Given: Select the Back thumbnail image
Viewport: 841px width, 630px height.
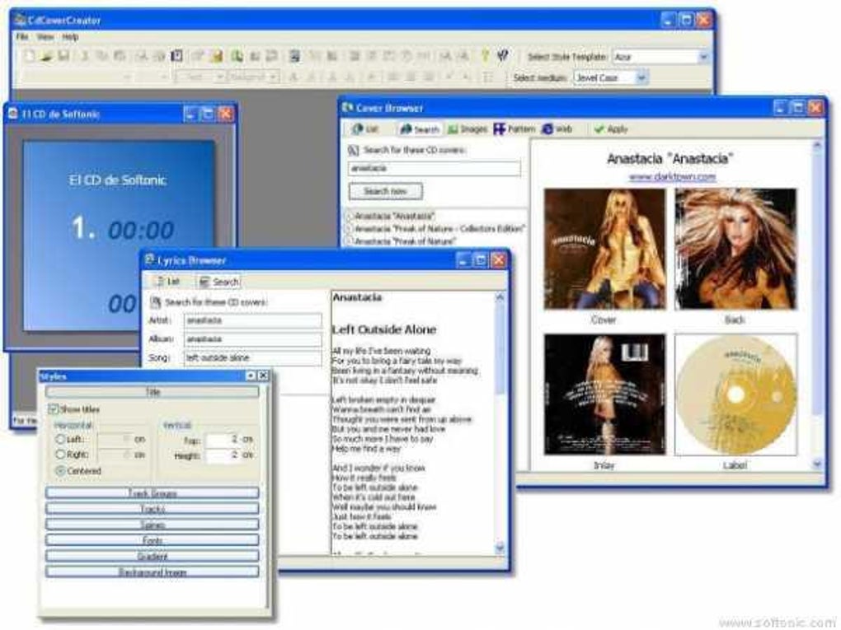Looking at the screenshot, I should click(735, 249).
